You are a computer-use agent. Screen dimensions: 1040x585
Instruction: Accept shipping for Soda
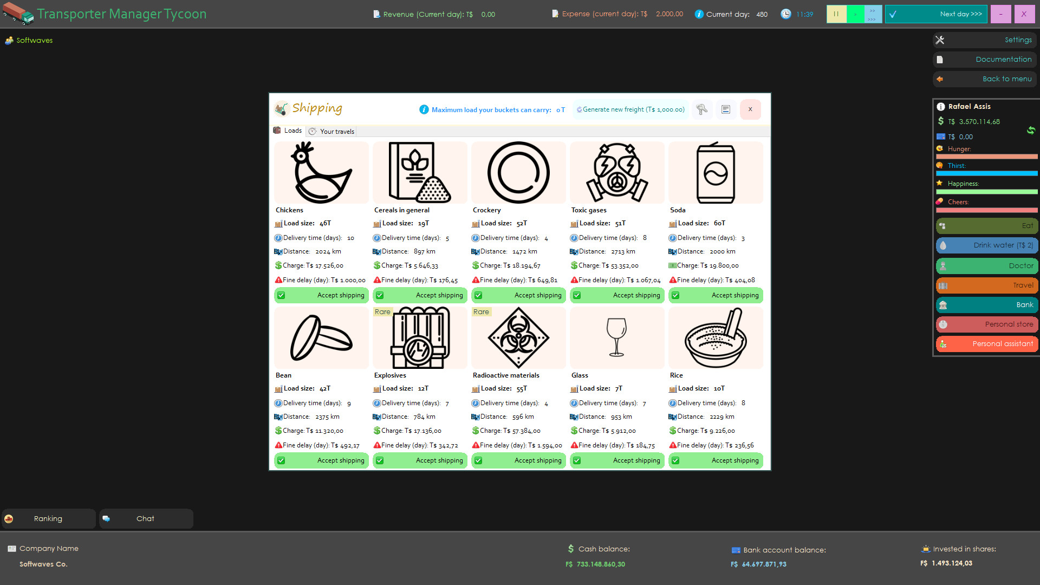tap(716, 295)
